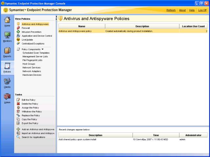Open Scheduled Scan Templates
The height and width of the screenshot is (157, 210).
(36, 53)
